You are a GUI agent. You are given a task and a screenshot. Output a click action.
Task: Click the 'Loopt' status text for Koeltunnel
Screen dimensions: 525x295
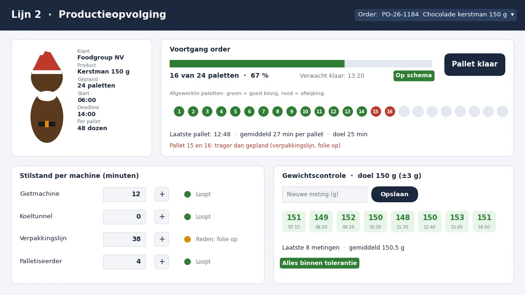pos(203,217)
